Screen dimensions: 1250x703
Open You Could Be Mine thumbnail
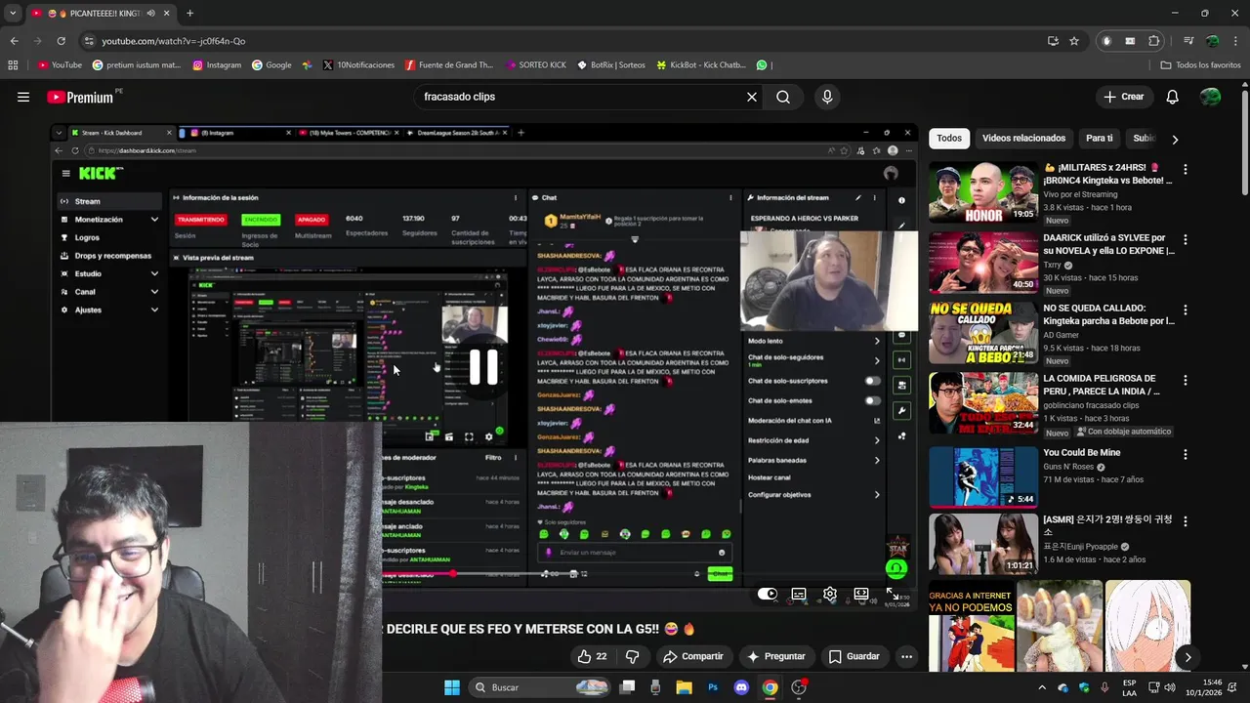(x=982, y=476)
